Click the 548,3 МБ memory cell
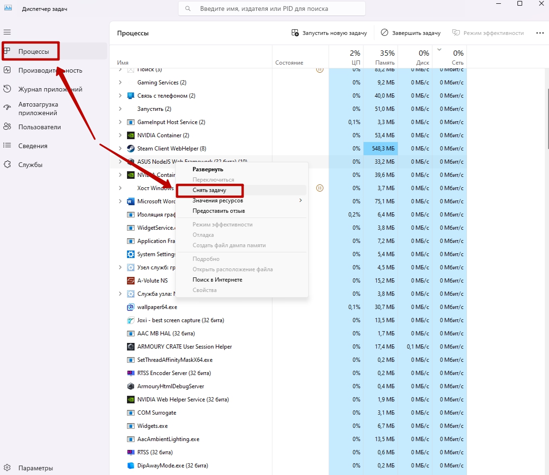Screen dimensions: 549x475 (x=380, y=148)
